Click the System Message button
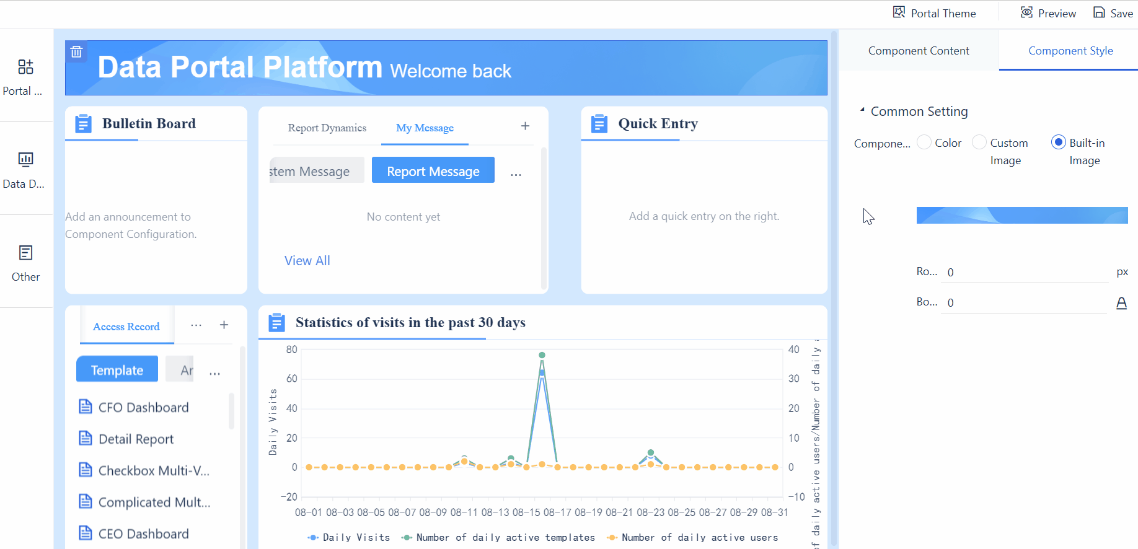 pyautogui.click(x=317, y=170)
